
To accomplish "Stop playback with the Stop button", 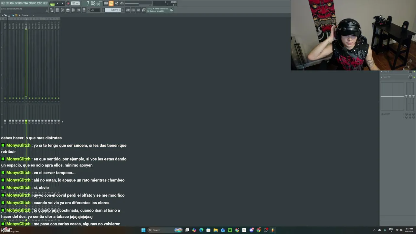I will 62,4.
